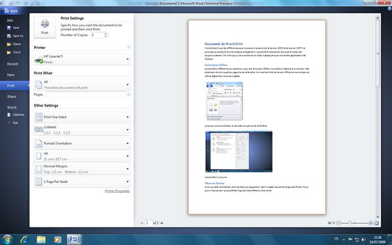
Task: Increase number of copies with up arrow
Action: [105, 34]
